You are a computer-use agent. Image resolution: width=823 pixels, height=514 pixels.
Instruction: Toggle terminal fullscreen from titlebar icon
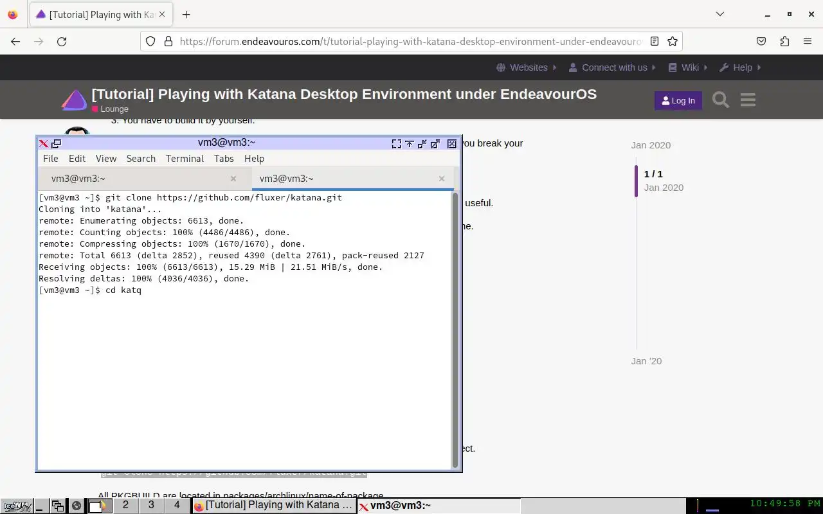(x=397, y=144)
